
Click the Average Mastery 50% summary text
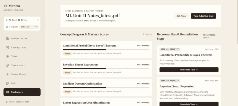coord(91,21)
